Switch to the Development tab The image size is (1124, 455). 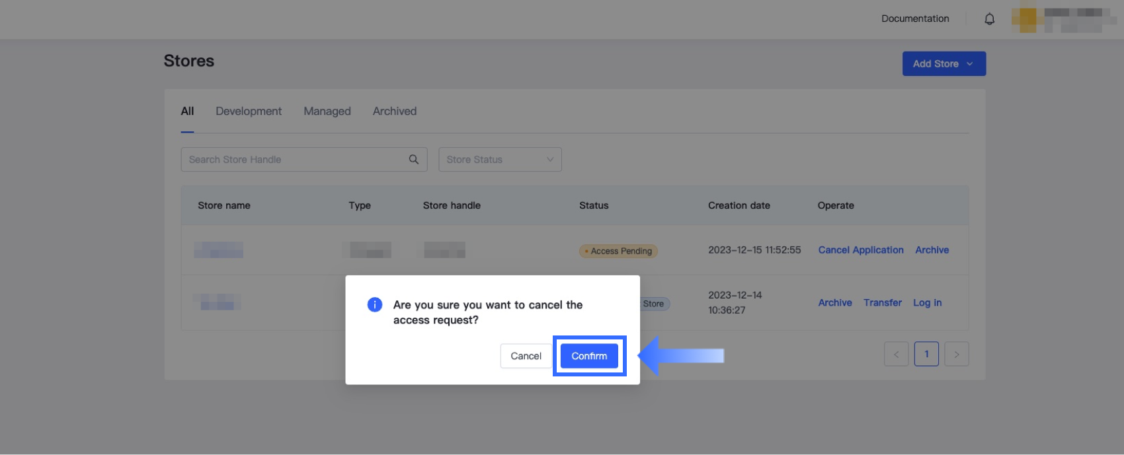(x=249, y=111)
